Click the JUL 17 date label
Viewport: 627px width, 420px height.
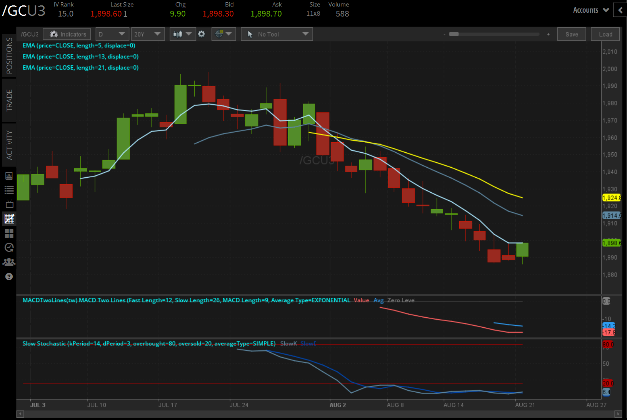168,405
